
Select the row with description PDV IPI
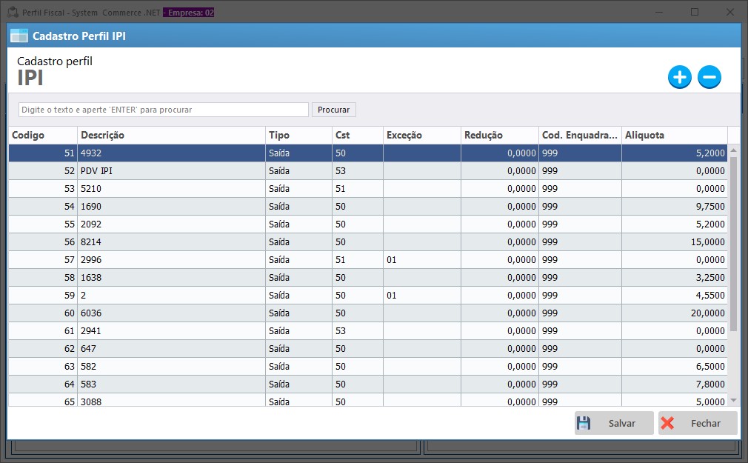pos(170,171)
